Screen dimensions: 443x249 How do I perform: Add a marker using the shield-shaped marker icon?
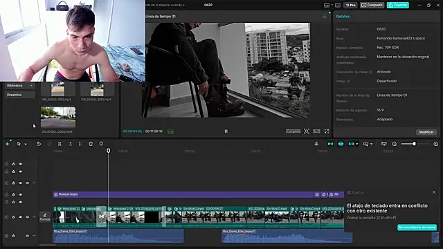point(101,144)
